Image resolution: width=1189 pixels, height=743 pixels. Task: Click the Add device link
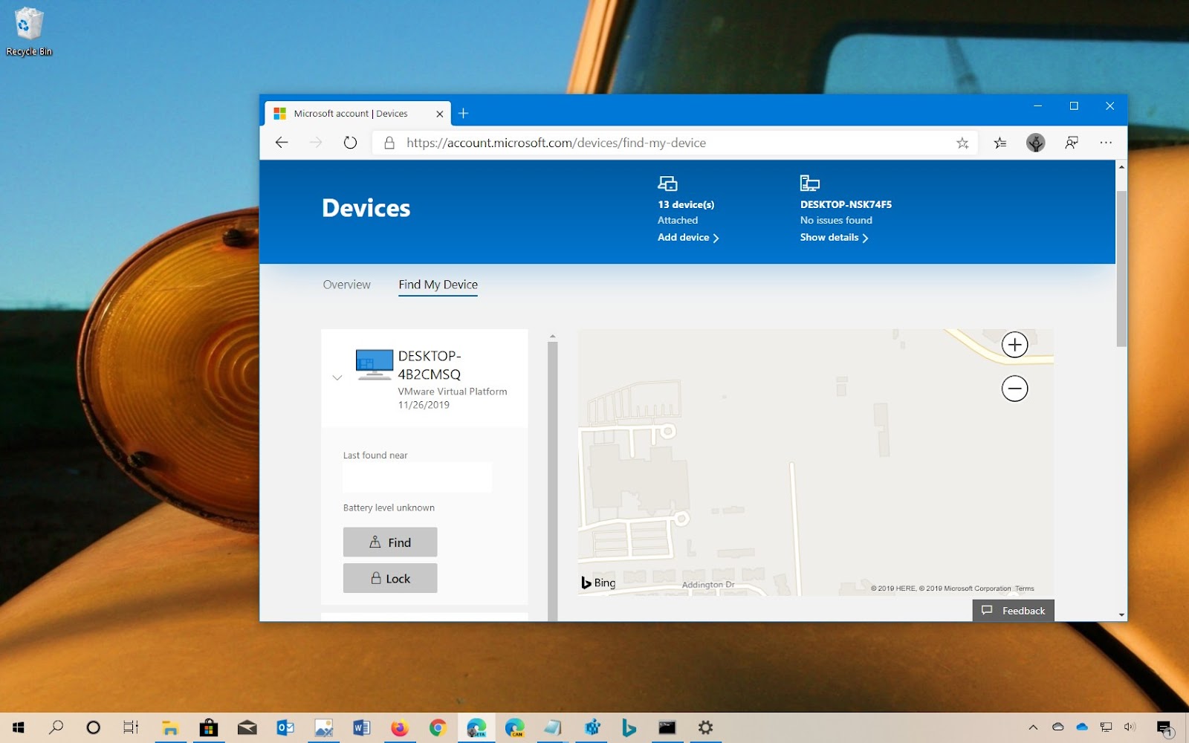(x=688, y=238)
